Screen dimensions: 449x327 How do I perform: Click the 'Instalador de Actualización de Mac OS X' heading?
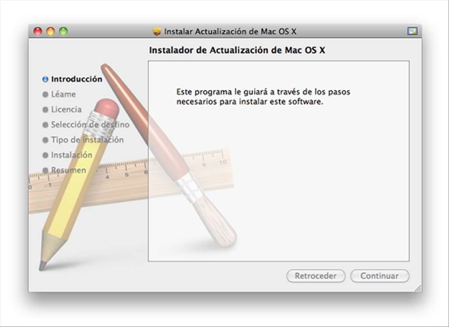pyautogui.click(x=237, y=50)
